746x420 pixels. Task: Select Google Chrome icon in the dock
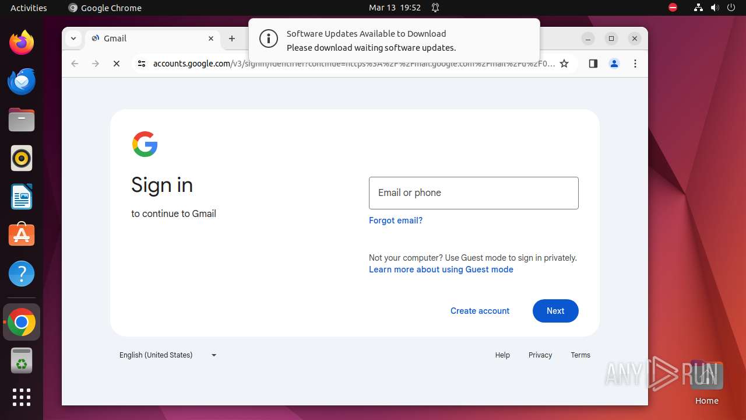[x=22, y=322]
